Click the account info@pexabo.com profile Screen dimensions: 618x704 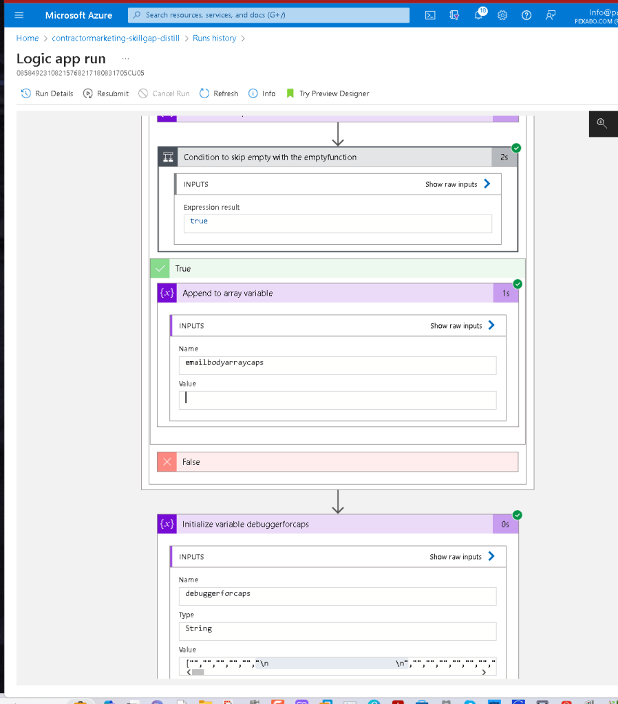pos(596,16)
